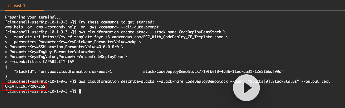This screenshot has width=345, height=108.
Task: Click the SSHLocation parameter line
Action: click(x=64, y=47)
